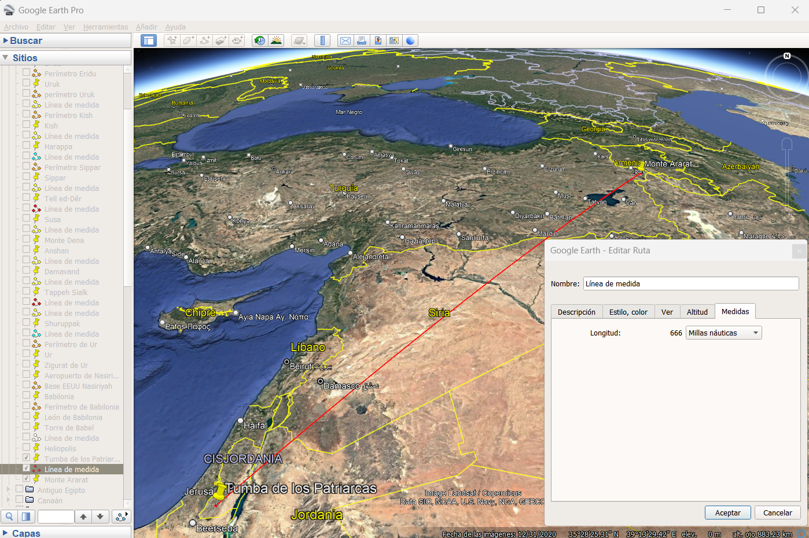
Task: Select Aeropuerto de Nasiriyah list entry
Action: 82,375
